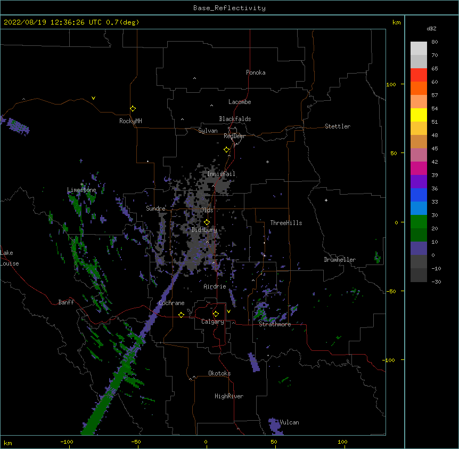
Task: Click the Lake Louise label
Action: [x=10, y=258]
